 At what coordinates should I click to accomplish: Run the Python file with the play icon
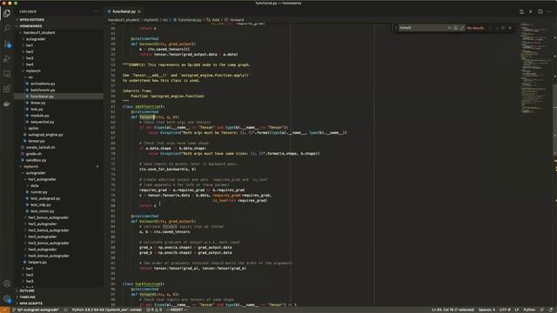pos(531,11)
